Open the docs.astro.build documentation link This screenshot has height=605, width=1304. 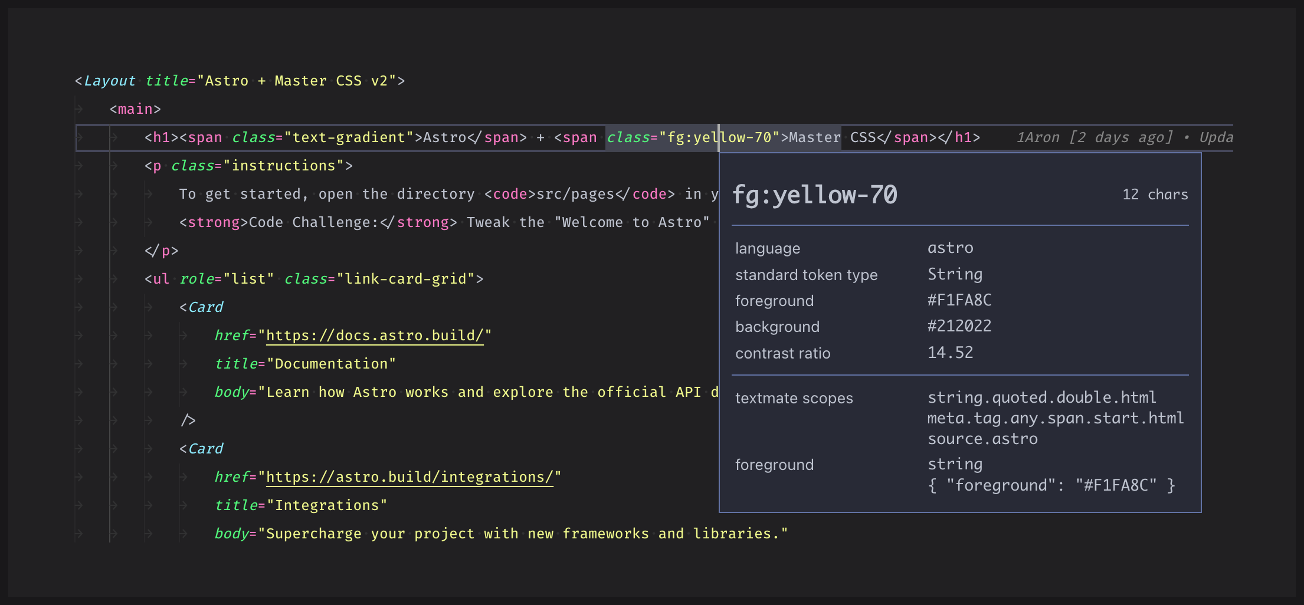375,335
